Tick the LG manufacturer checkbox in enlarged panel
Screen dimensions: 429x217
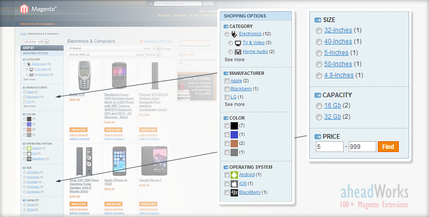[227, 97]
